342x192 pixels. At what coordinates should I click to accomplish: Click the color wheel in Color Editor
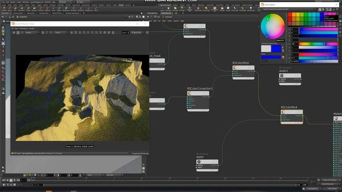click(273, 26)
